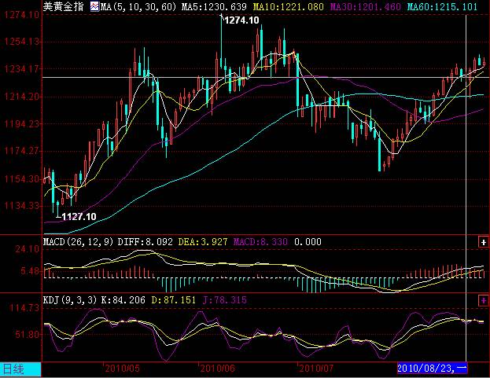The width and height of the screenshot is (490, 378).
Task: Click the 5.48 MACD axis label
Action: 30,271
